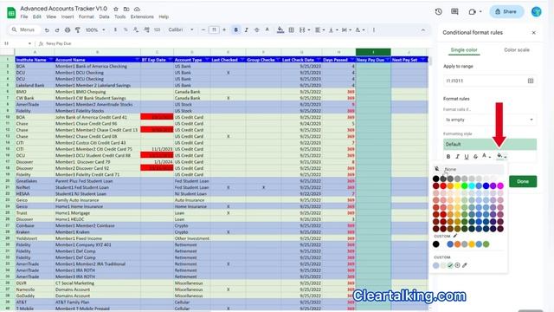Screen dimensions: 554x312
Task: Add a custom color with plus icon
Action: tap(457, 265)
